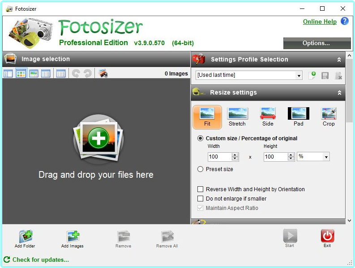355x268 pixels.
Task: Increase the Width value with up arrow
Action: [235, 155]
